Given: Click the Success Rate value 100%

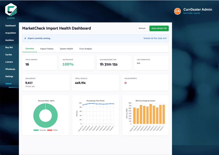Looking at the screenshot, I should coord(68,64).
